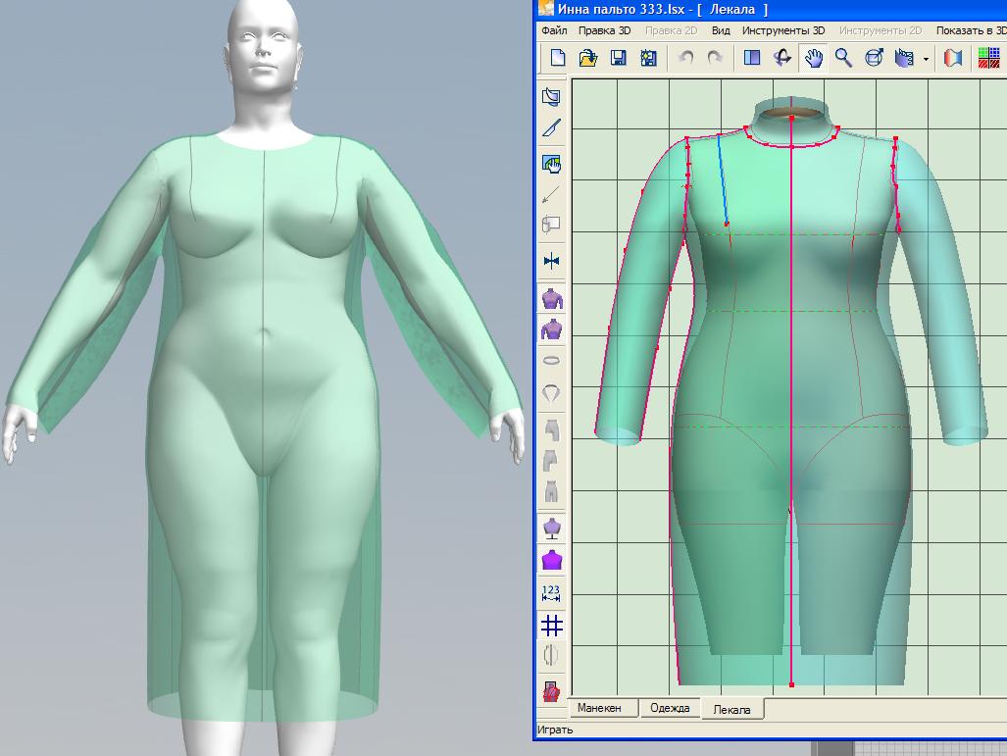Select the hand pan tool
This screenshot has height=756, width=1007.
pos(813,58)
